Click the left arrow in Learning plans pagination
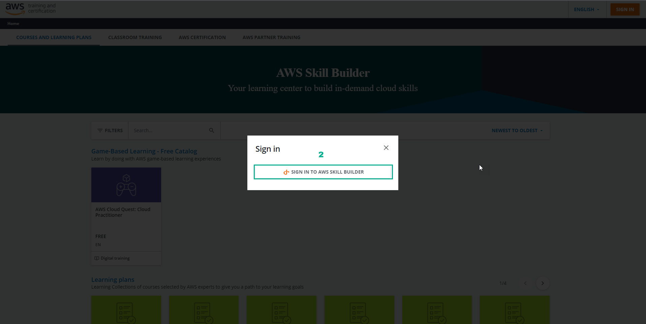Screen dimensions: 646x324 point(525,283)
